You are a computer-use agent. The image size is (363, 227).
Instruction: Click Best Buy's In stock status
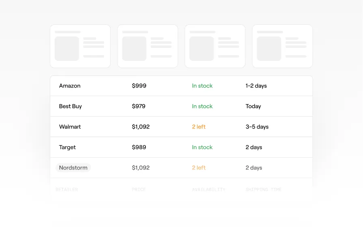point(202,106)
